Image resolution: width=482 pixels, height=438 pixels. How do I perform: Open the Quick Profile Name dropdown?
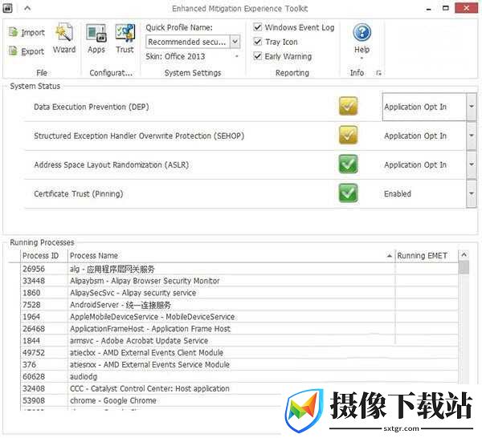point(235,42)
